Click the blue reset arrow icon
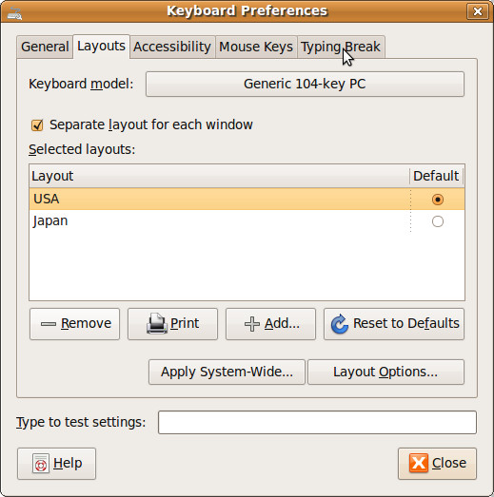The height and width of the screenshot is (497, 494). (340, 324)
